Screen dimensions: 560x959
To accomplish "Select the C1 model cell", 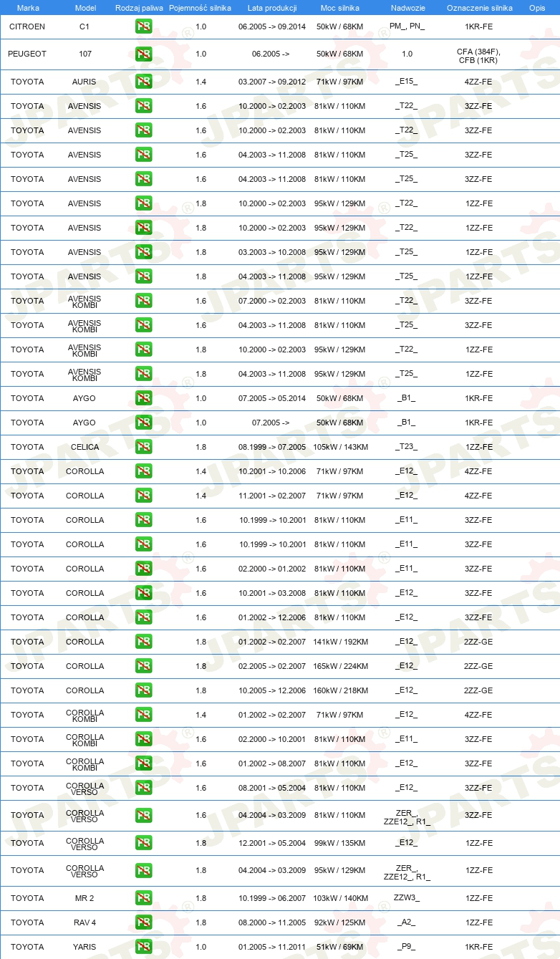I will (85, 26).
